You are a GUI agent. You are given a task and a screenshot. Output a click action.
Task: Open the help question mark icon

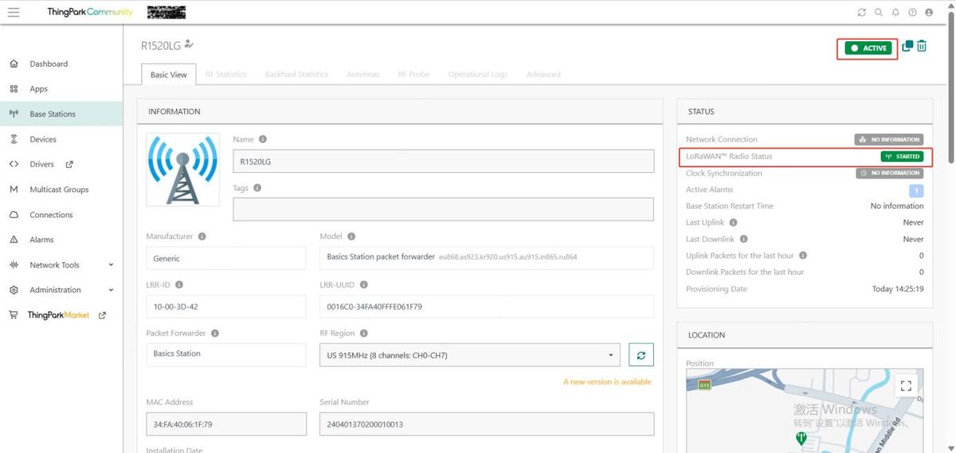click(912, 13)
